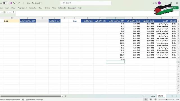Click in the formula bar input area
Viewport: 180px width, 101px height.
pos(96,13)
